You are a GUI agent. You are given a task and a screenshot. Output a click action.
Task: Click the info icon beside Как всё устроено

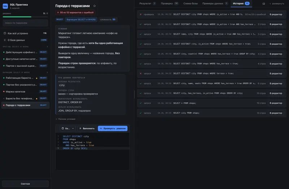5,33
